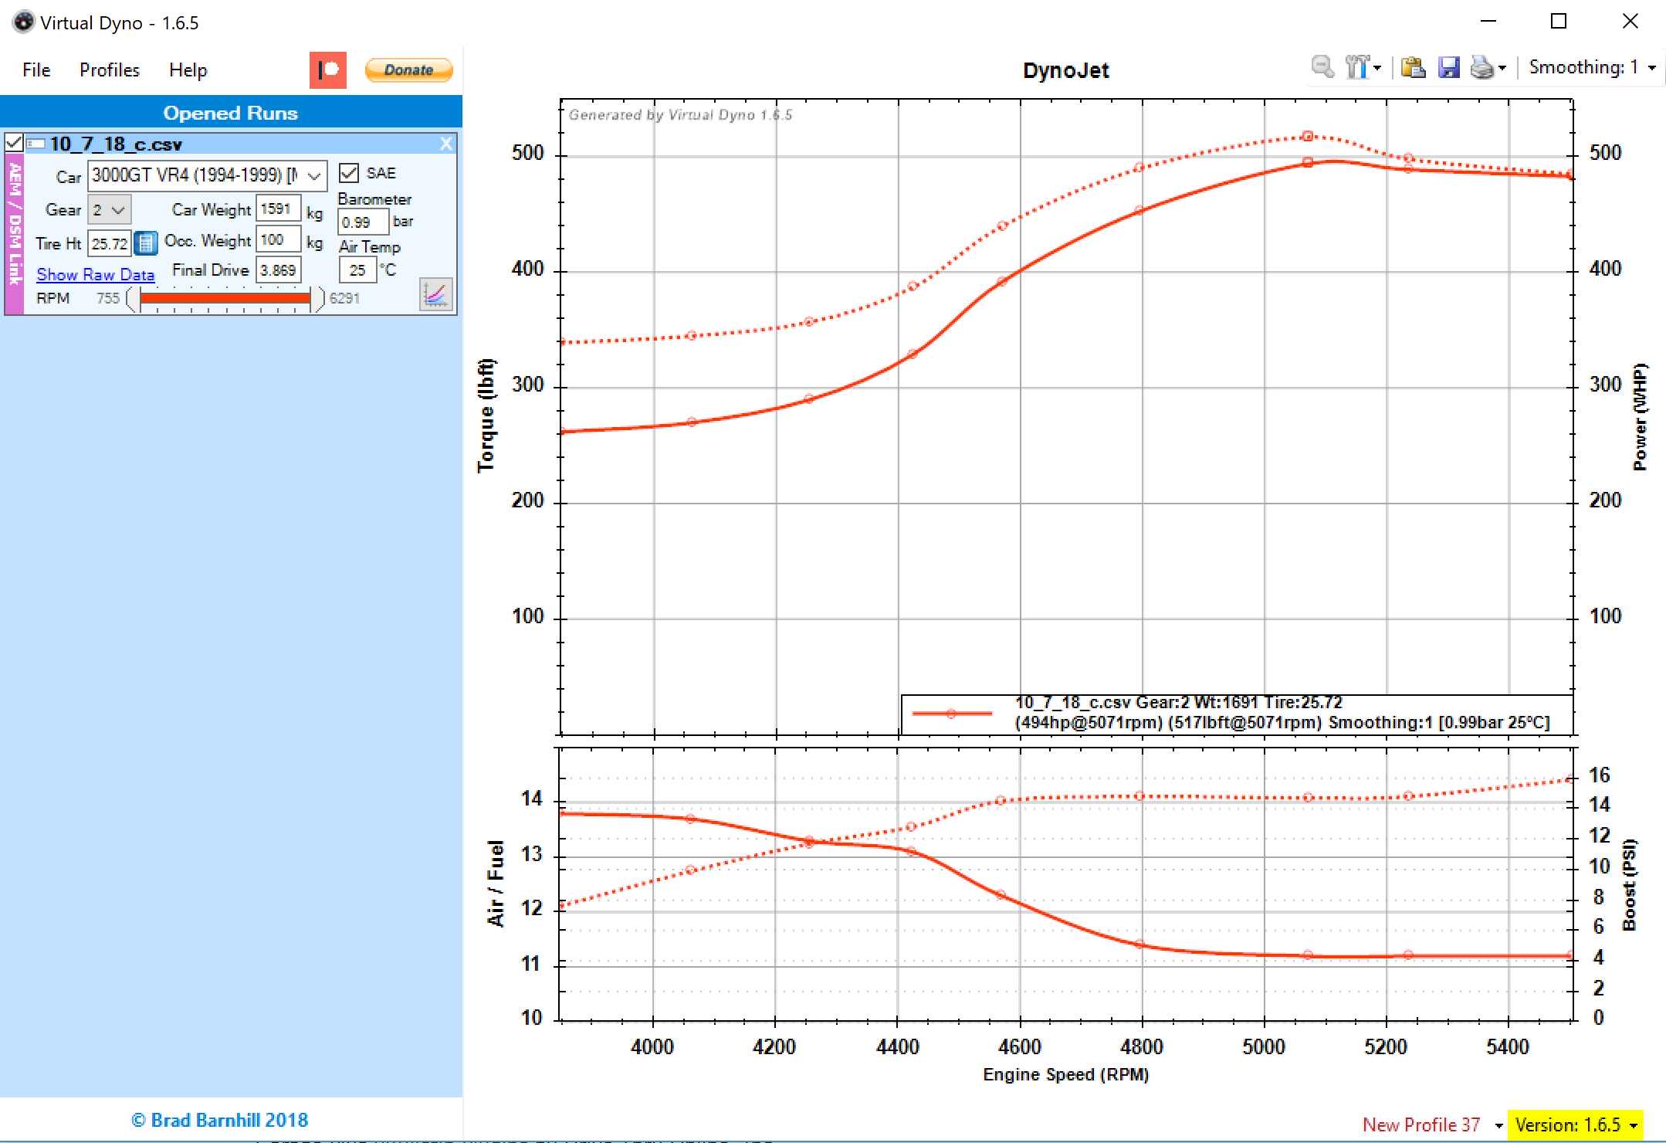Click the Donate button
The image size is (1666, 1143).
(408, 70)
